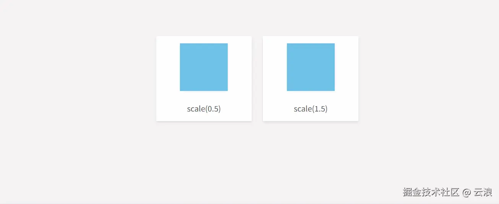Click the 技术 characters in the watermark
This screenshot has width=499, height=204.
(x=431, y=192)
